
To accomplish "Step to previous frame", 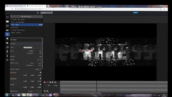I will point(50,82).
